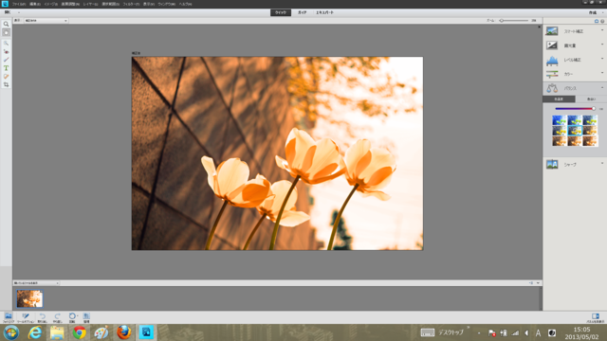
Task: Switch to Quick edit mode tab
Action: click(x=281, y=12)
